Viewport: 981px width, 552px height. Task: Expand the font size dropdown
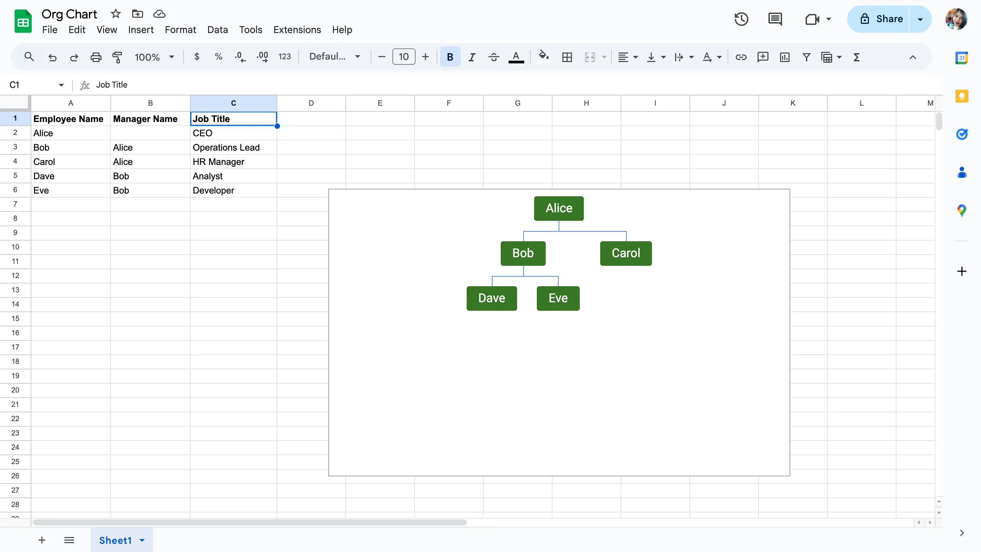click(x=403, y=57)
